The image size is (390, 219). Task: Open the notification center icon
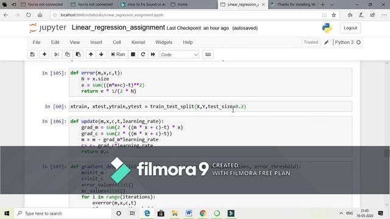click(380, 214)
